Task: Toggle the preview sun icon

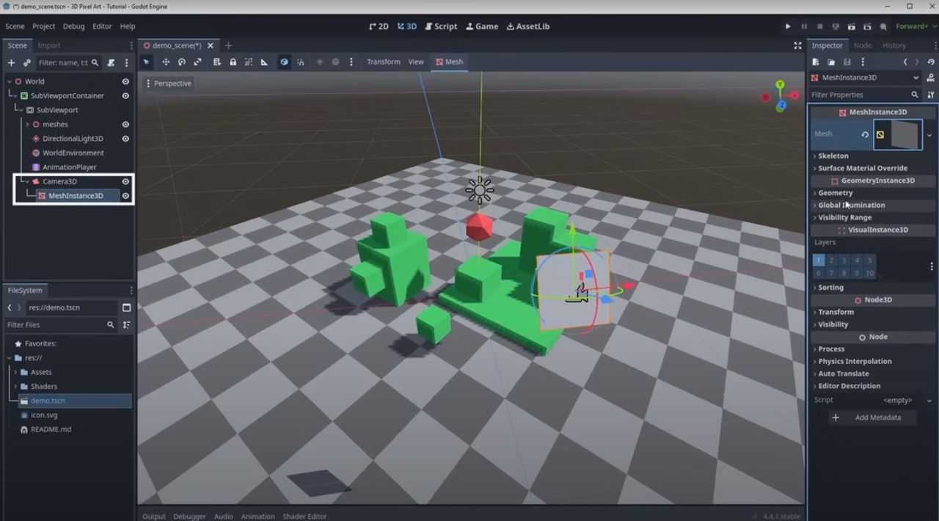Action: pos(320,62)
